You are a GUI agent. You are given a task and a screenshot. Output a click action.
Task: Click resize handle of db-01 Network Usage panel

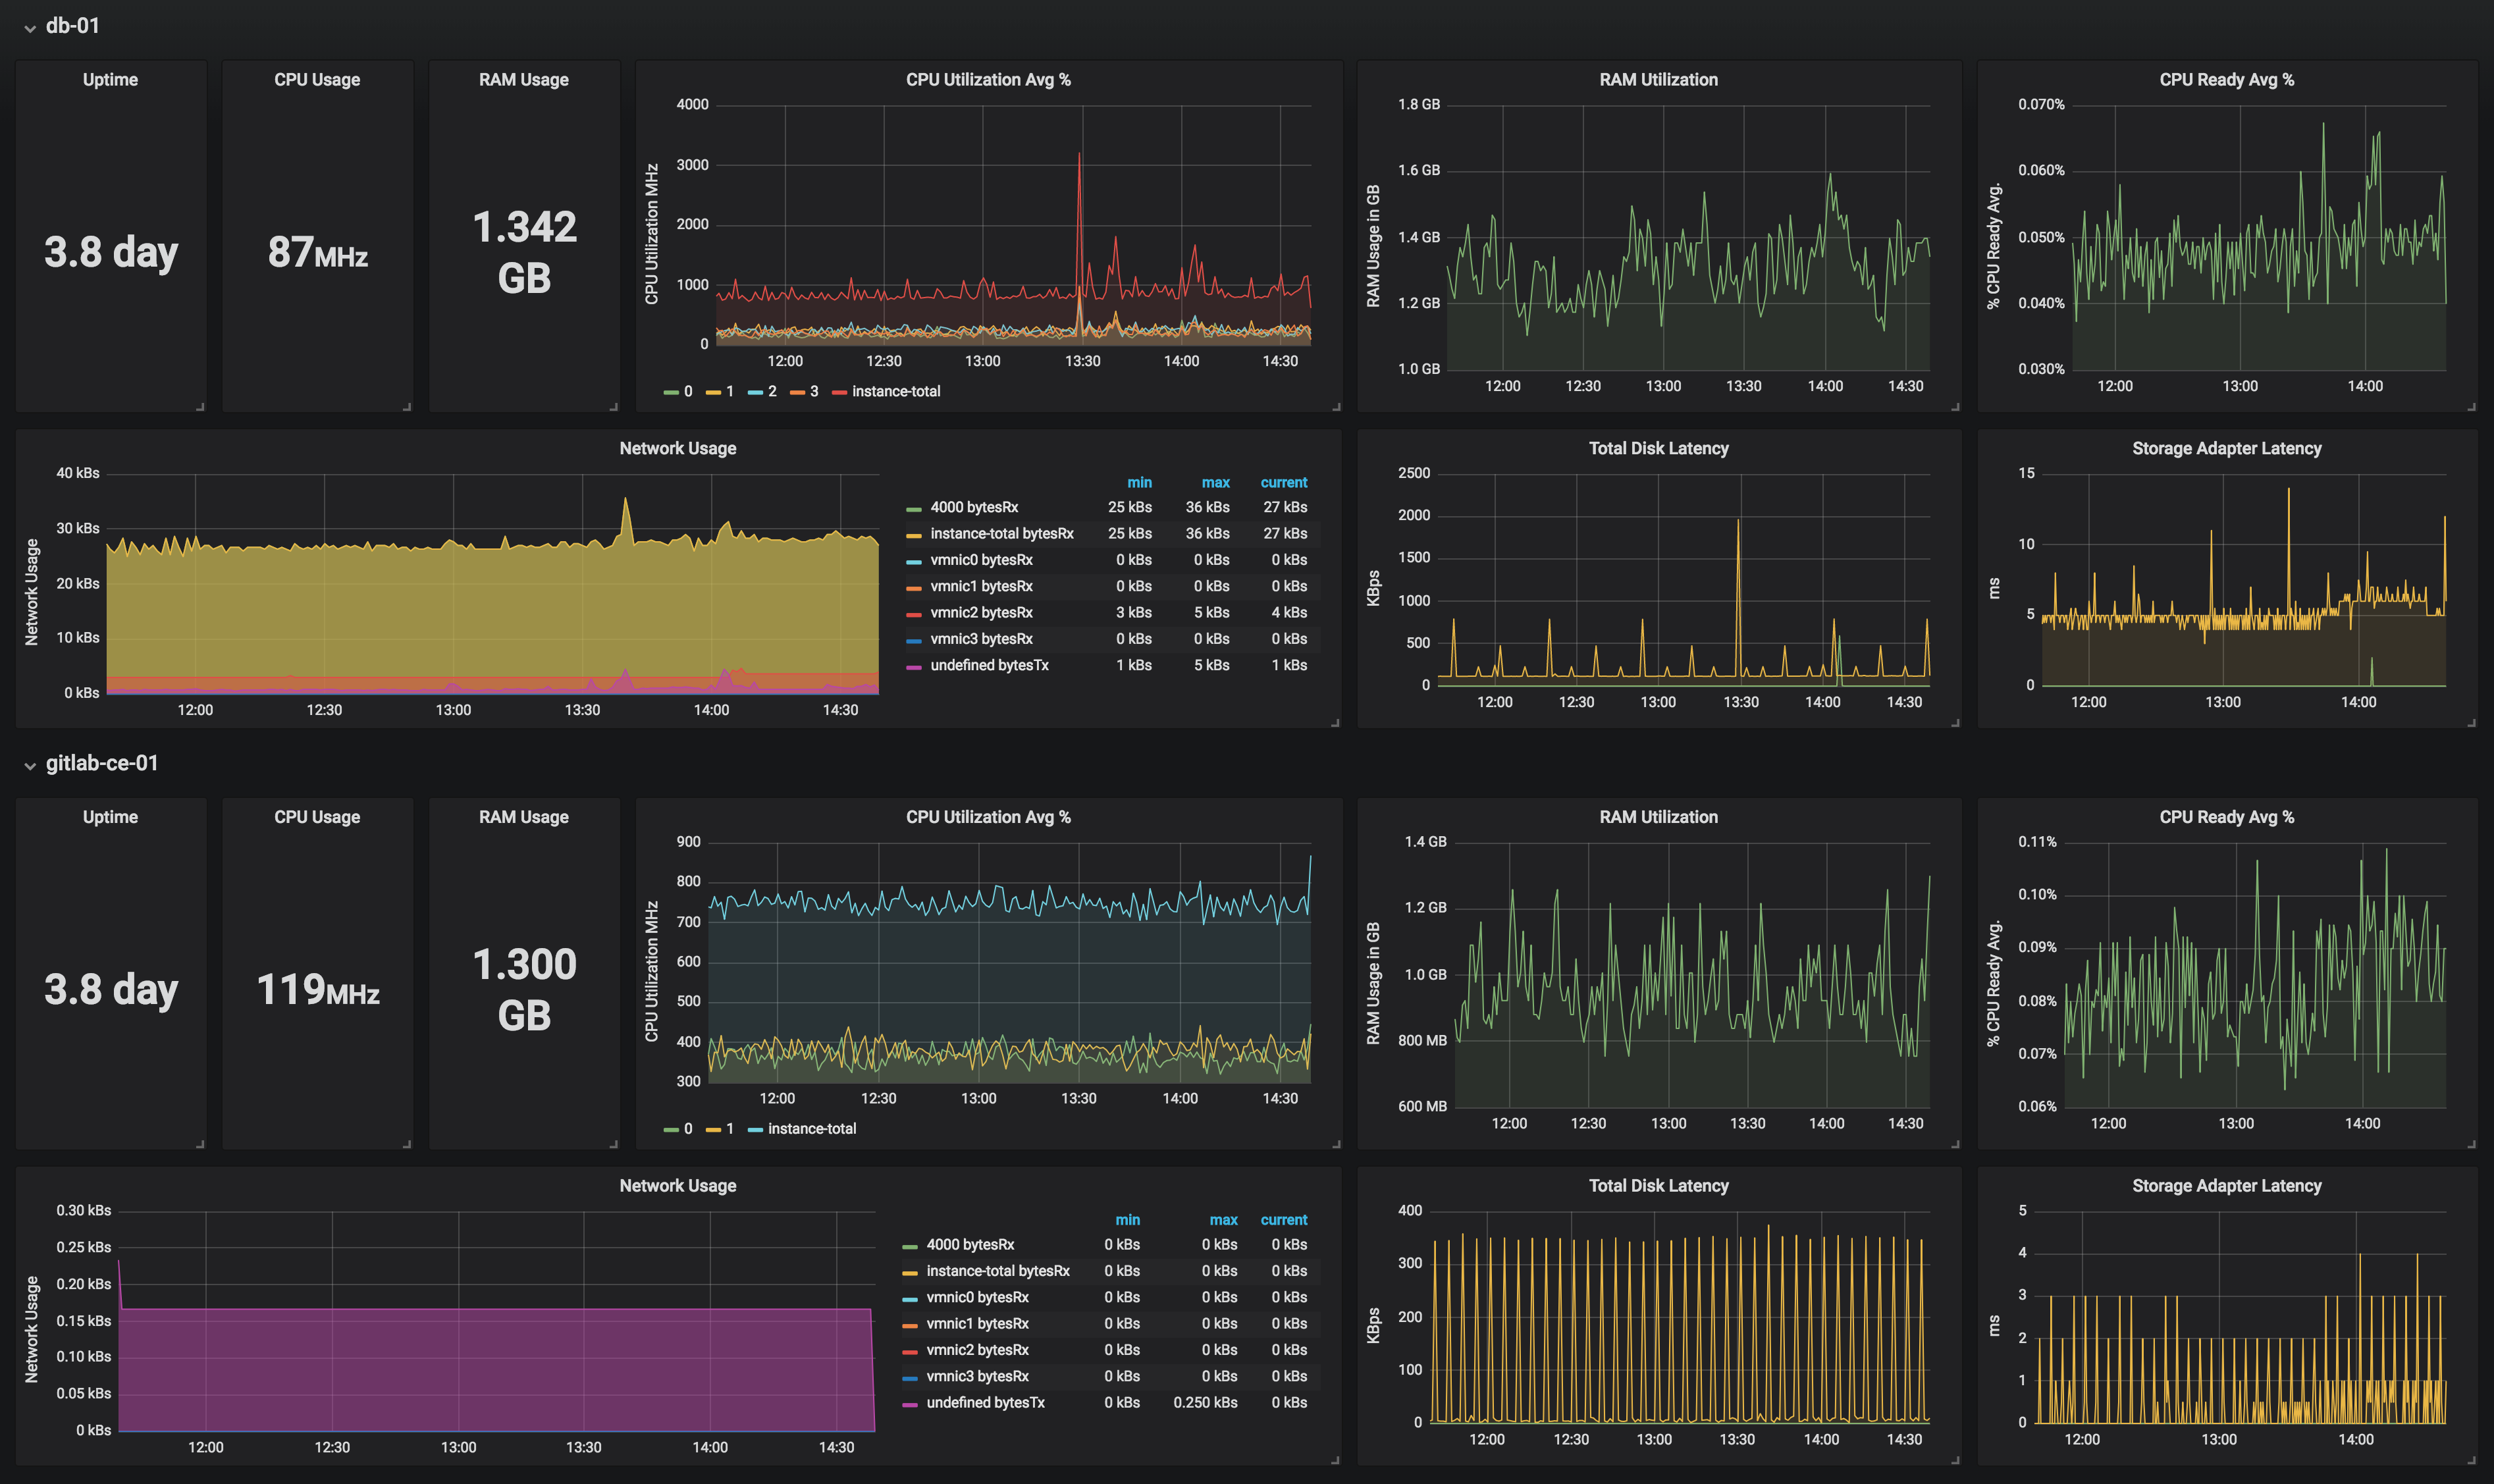point(1336,722)
